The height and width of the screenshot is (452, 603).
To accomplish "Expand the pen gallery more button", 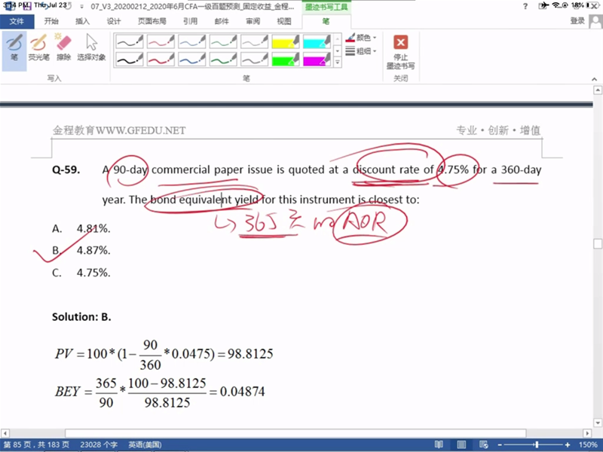I will pos(337,62).
